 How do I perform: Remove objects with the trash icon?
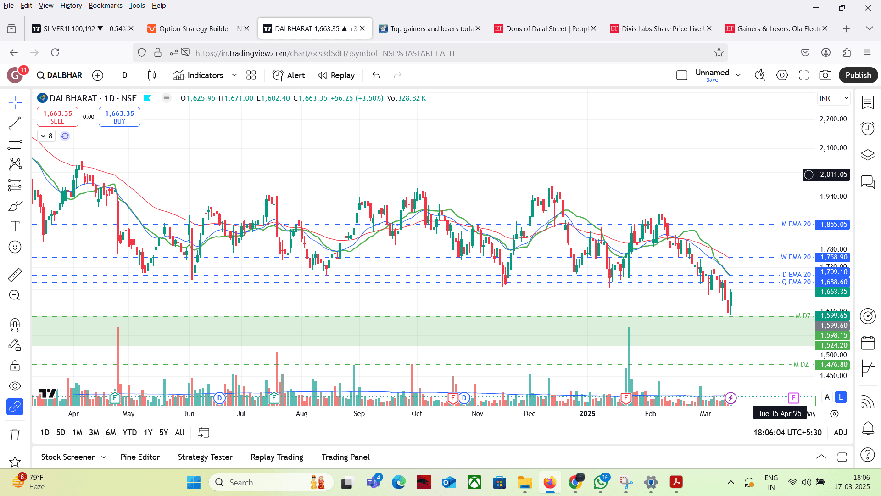[15, 434]
